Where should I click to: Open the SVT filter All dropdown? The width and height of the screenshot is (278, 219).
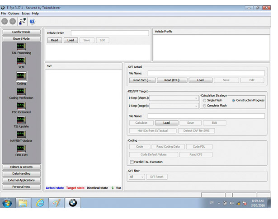pyautogui.click(x=137, y=177)
